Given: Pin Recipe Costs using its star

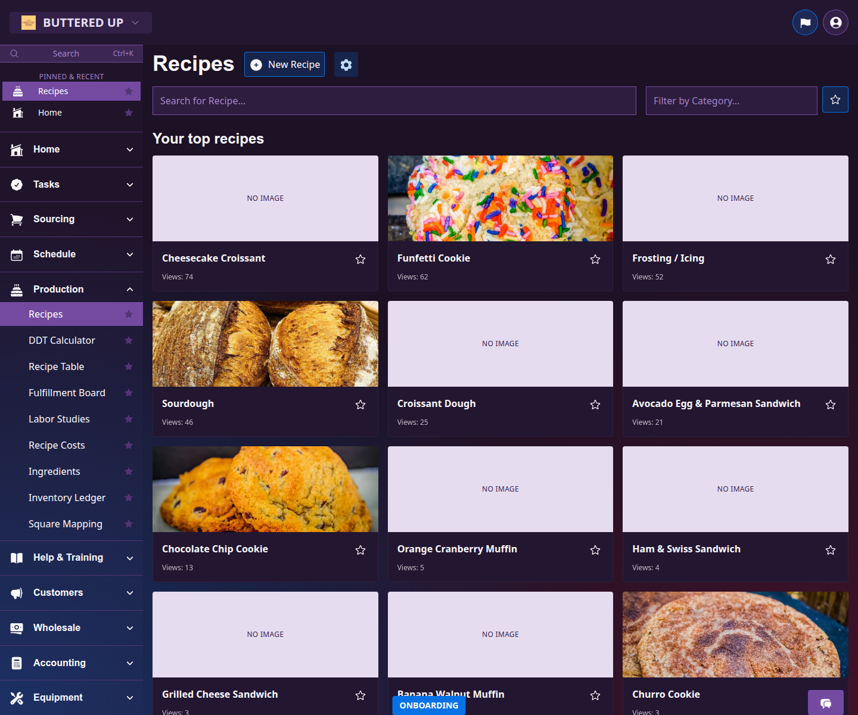Looking at the screenshot, I should (129, 445).
